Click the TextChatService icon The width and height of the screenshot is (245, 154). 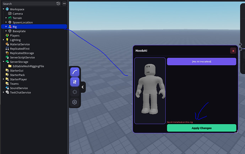[7, 92]
